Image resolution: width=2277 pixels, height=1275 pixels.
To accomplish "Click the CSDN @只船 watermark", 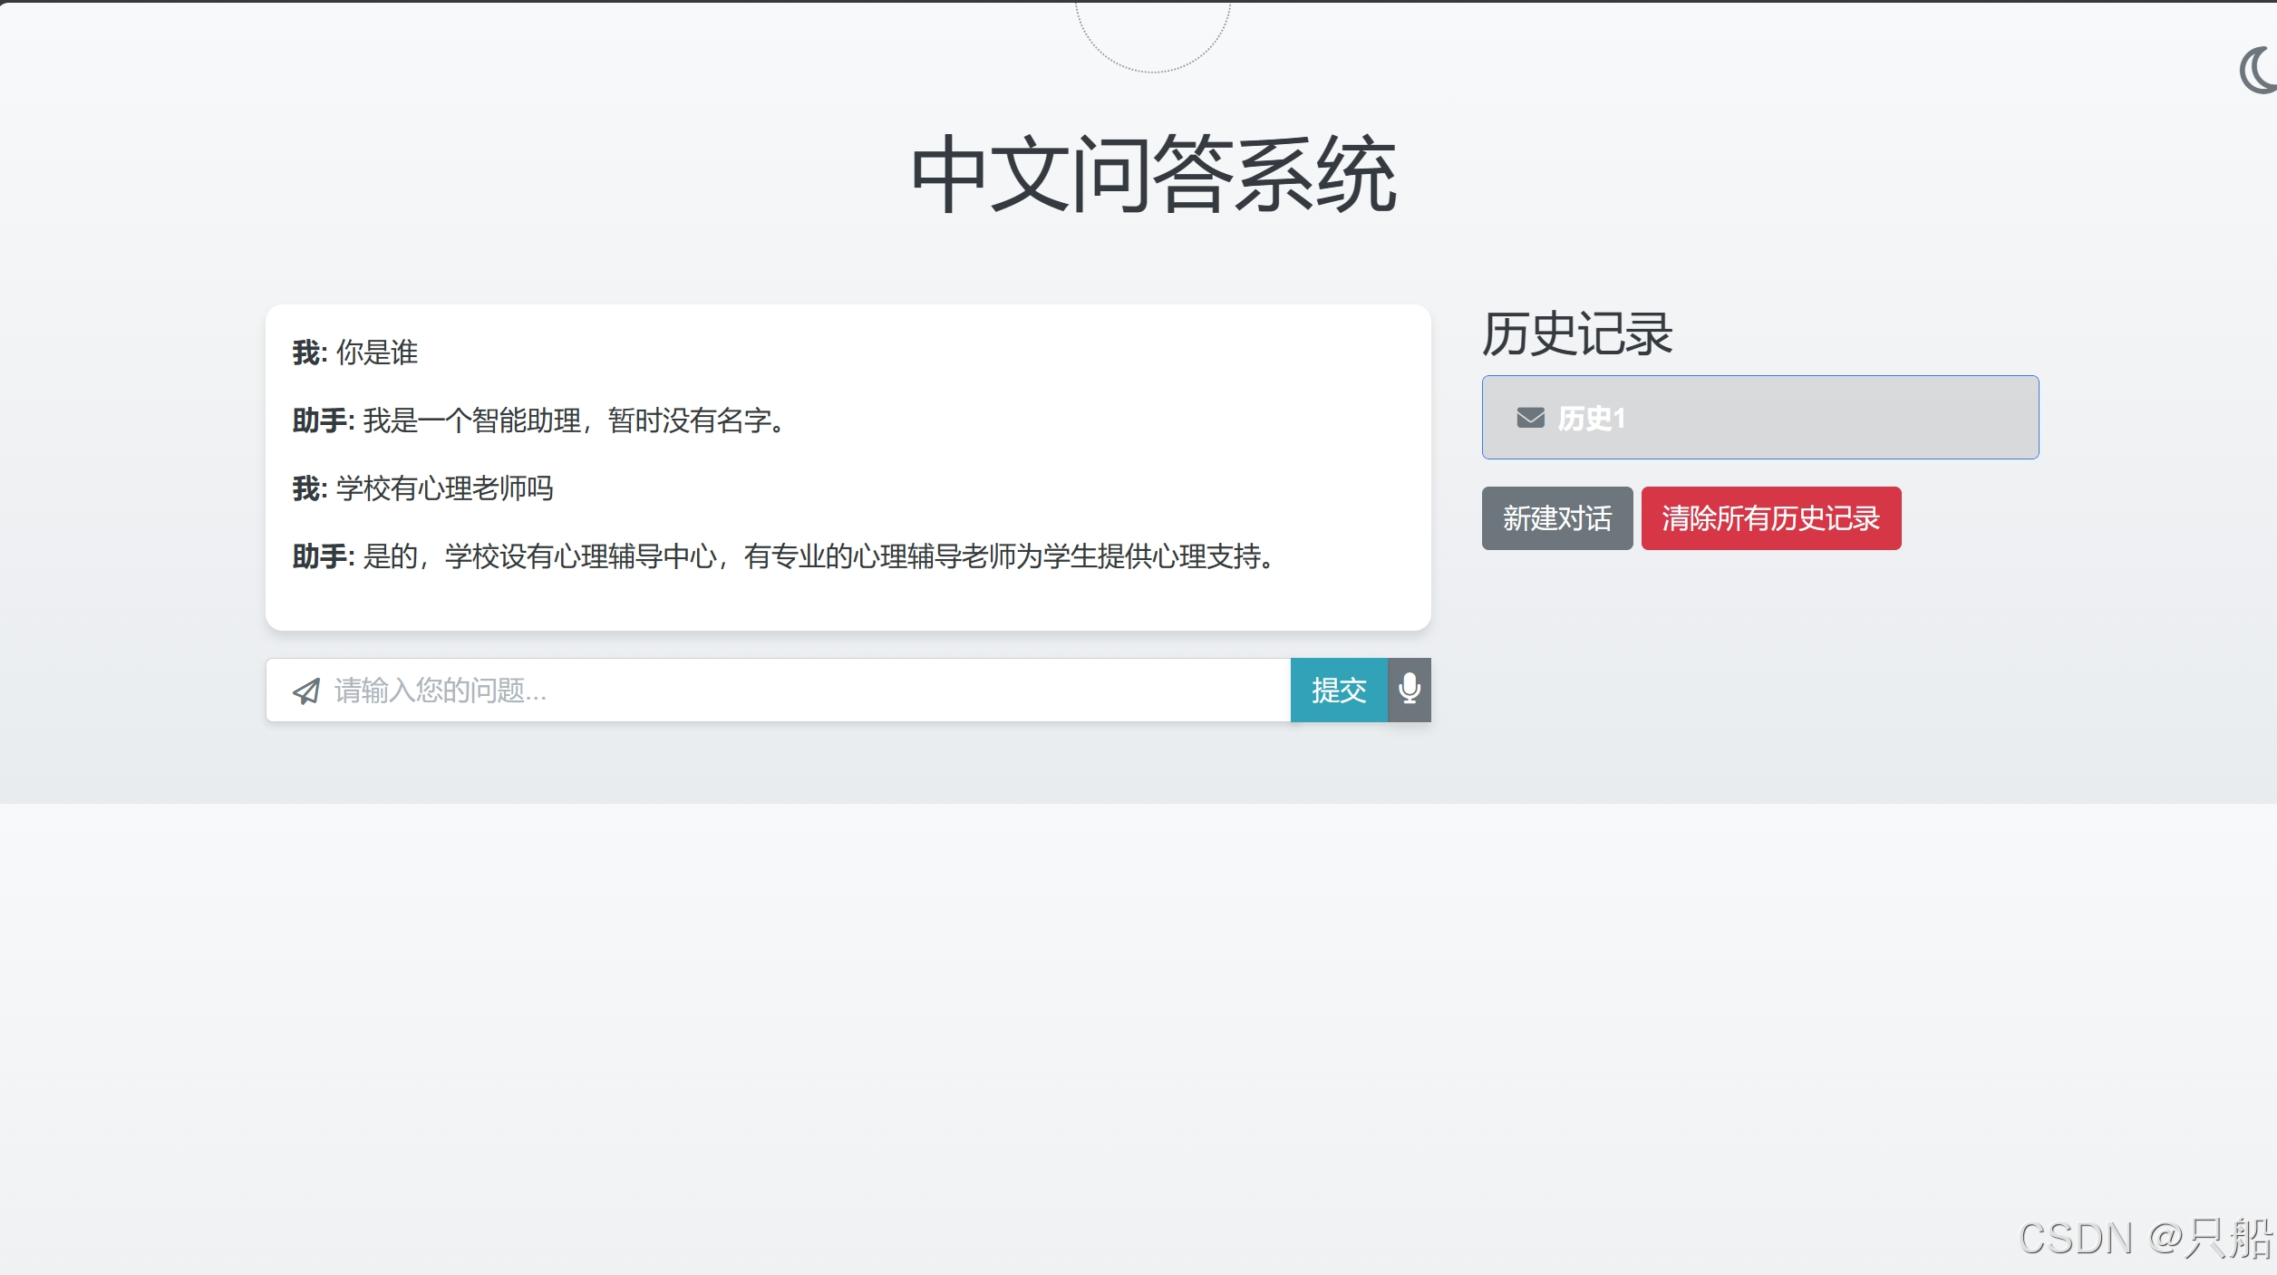I will coord(2145,1238).
